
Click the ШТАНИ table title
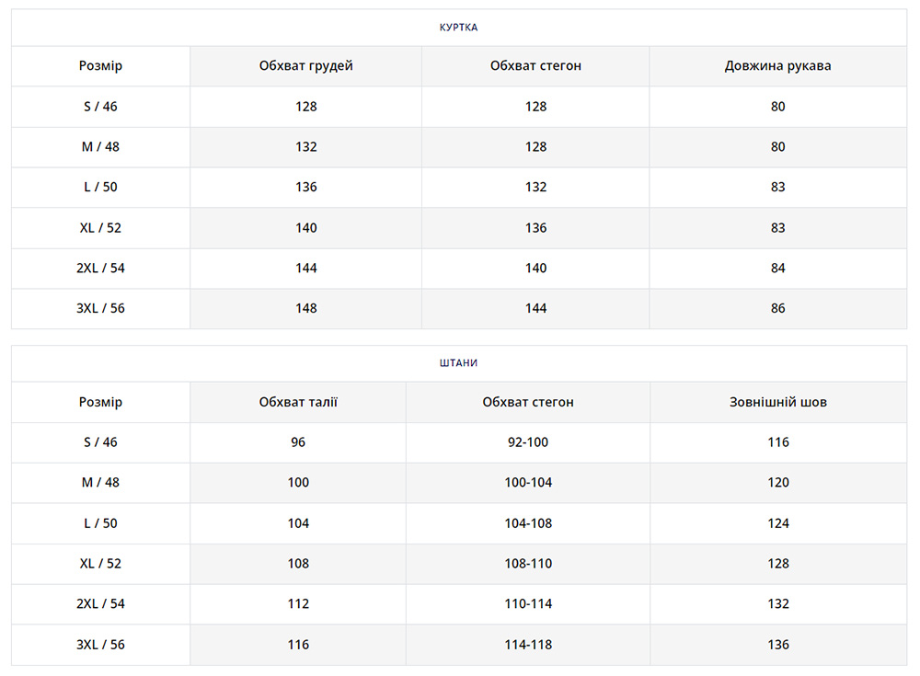tap(458, 363)
